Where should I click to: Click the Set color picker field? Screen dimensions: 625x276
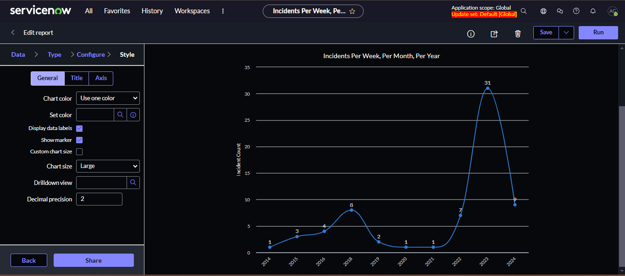point(95,114)
